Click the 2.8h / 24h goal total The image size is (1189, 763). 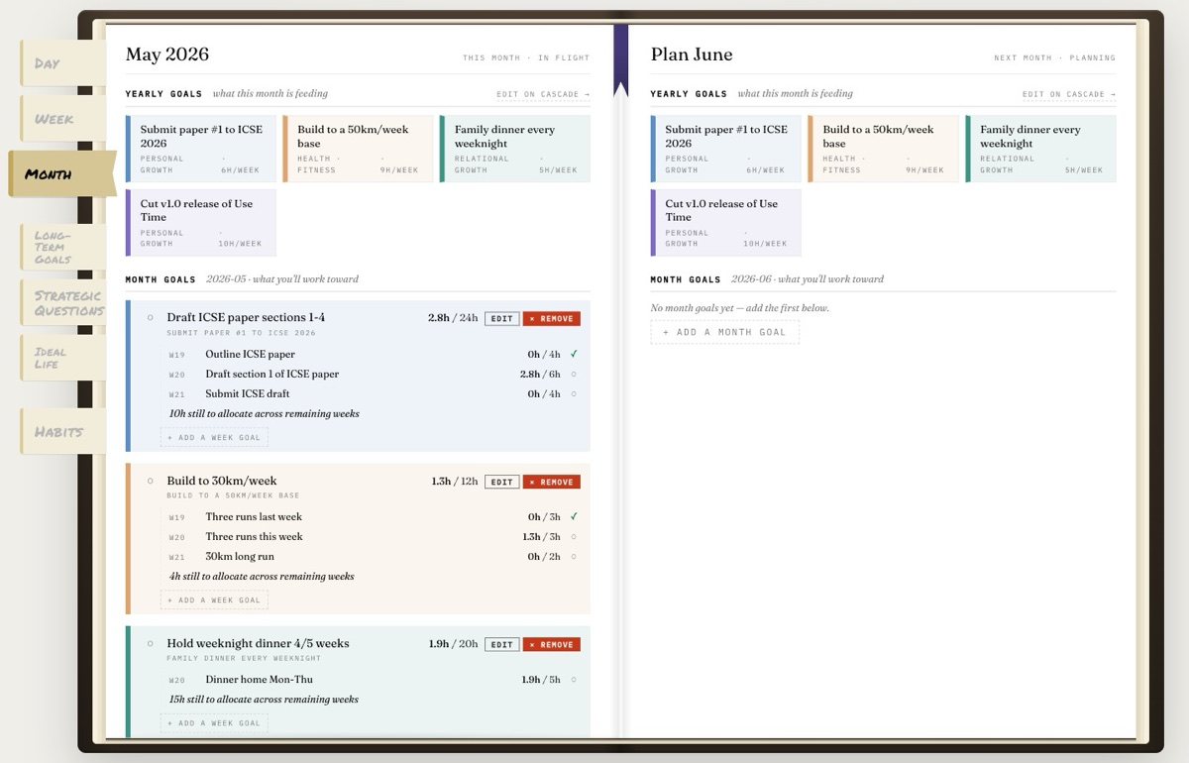(x=453, y=318)
